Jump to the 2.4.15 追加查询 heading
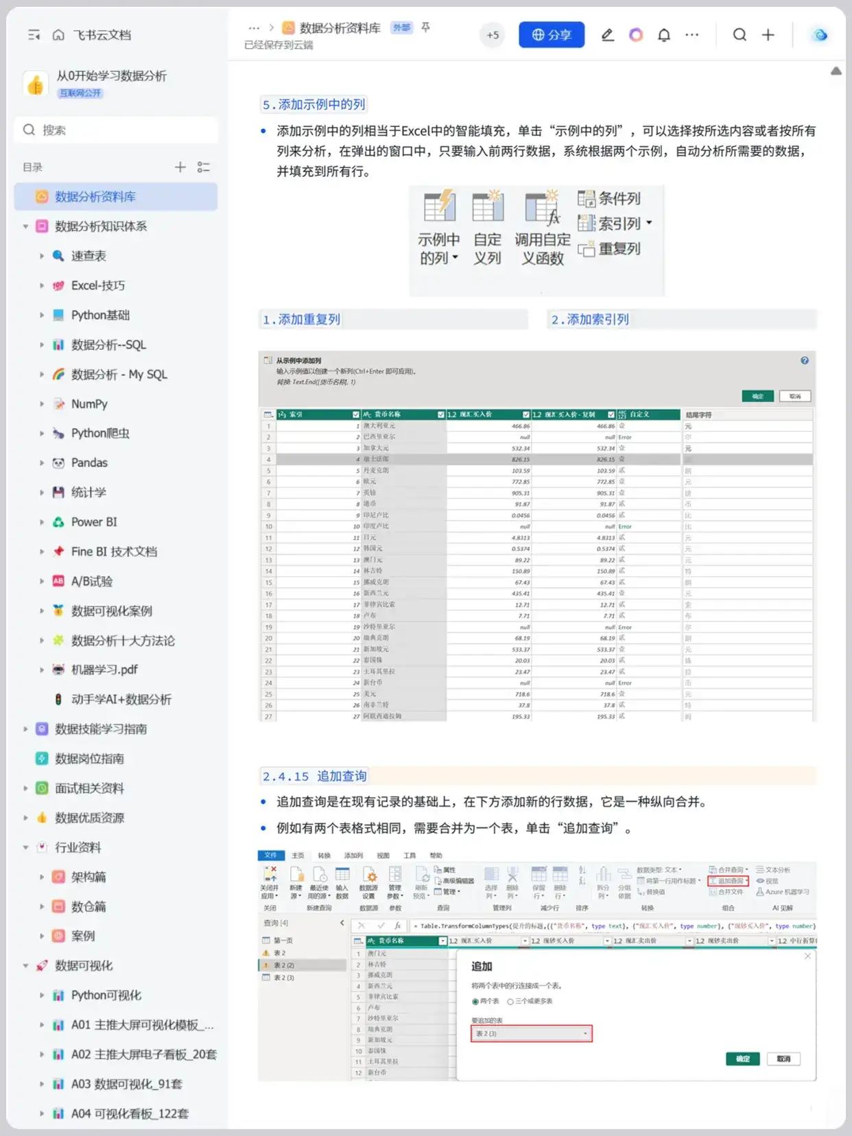 [314, 777]
